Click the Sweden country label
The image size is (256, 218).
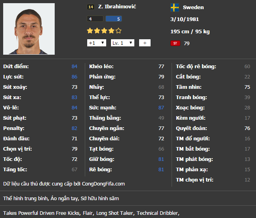click(193, 8)
